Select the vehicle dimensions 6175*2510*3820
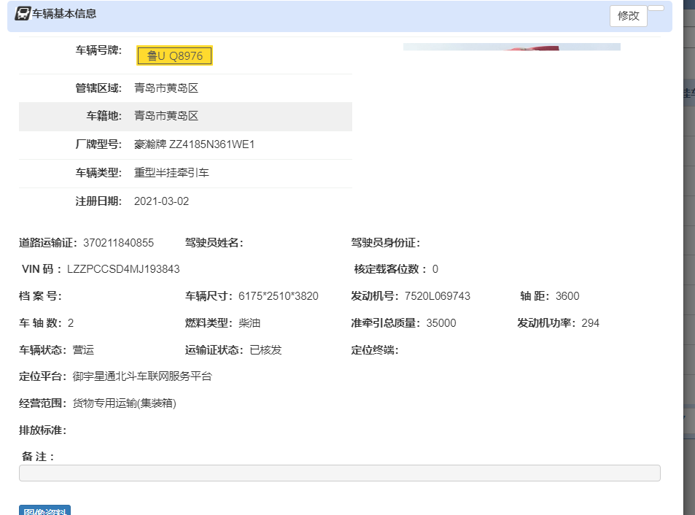 click(x=278, y=296)
